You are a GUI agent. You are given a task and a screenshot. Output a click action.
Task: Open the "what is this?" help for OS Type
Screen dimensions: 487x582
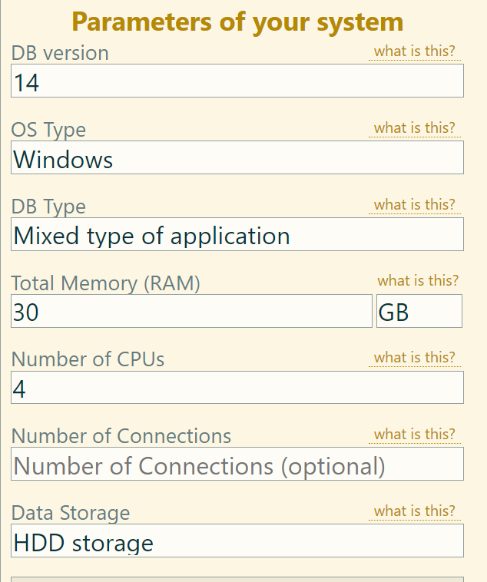click(x=414, y=127)
